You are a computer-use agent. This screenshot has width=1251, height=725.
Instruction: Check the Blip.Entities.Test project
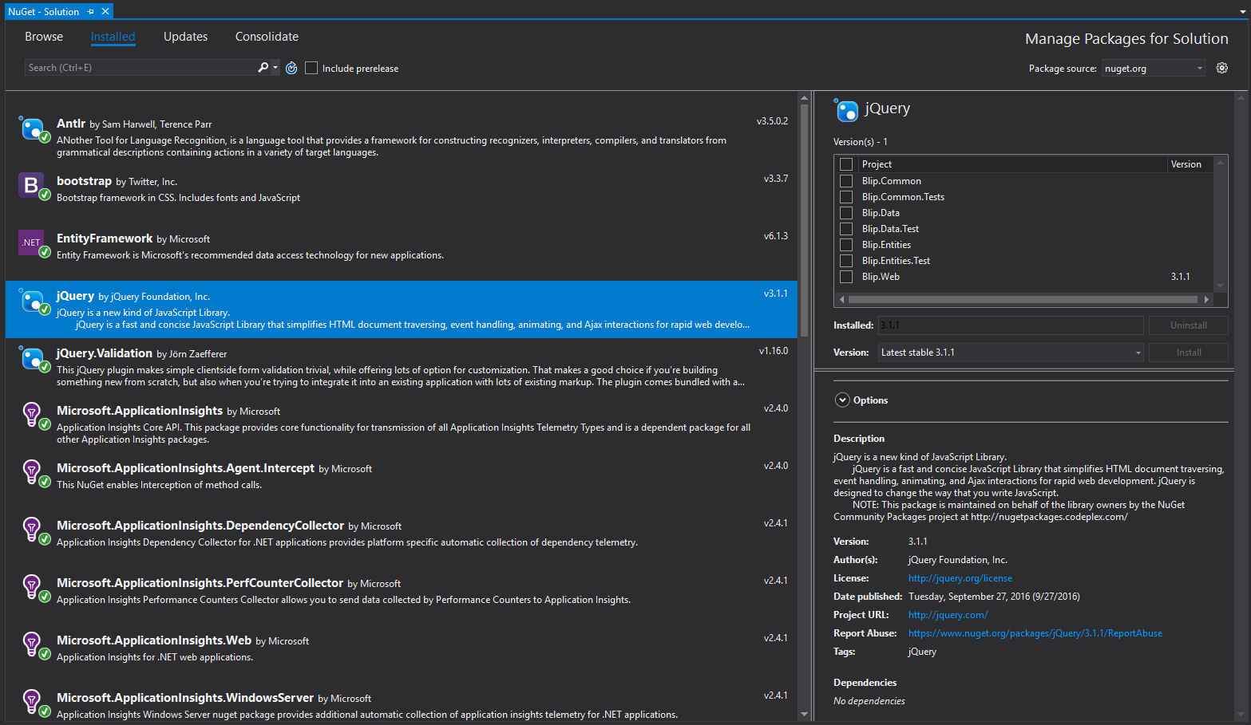click(846, 261)
